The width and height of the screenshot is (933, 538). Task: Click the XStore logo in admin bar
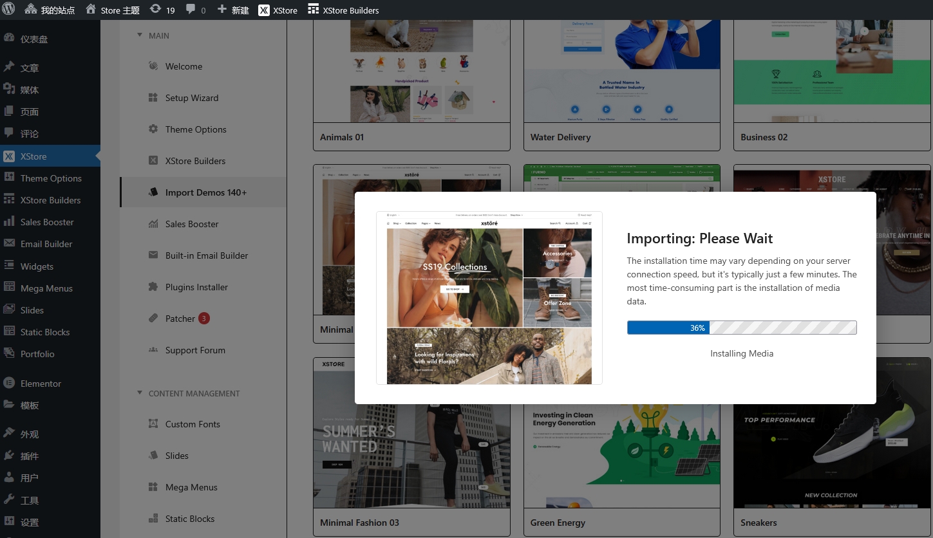(264, 10)
